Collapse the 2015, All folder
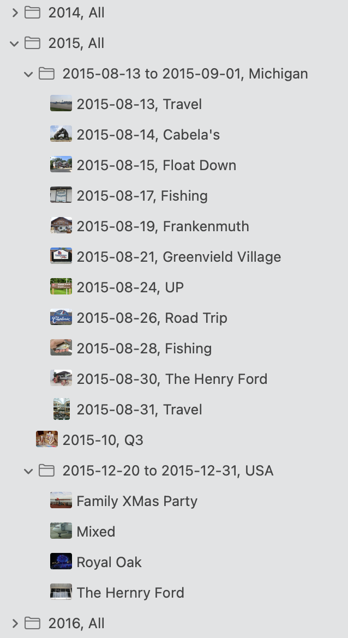348x638 pixels. 15,43
